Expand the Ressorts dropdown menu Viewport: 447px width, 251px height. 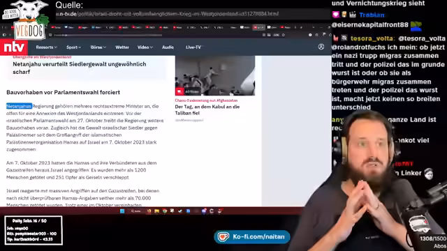tap(46, 47)
